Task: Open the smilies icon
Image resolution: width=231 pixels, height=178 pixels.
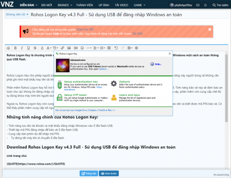Action: click(x=82, y=48)
